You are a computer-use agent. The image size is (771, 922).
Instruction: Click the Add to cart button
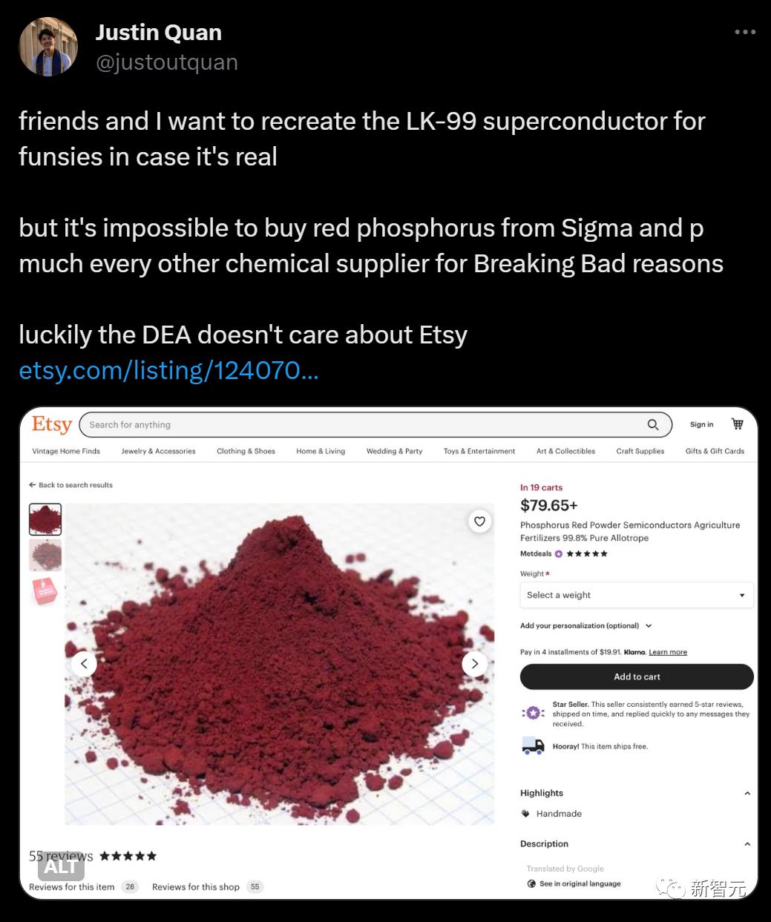[636, 676]
